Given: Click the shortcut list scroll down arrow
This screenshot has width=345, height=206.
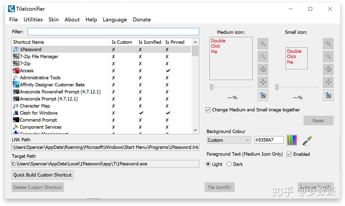Looking at the screenshot, I should [195, 130].
